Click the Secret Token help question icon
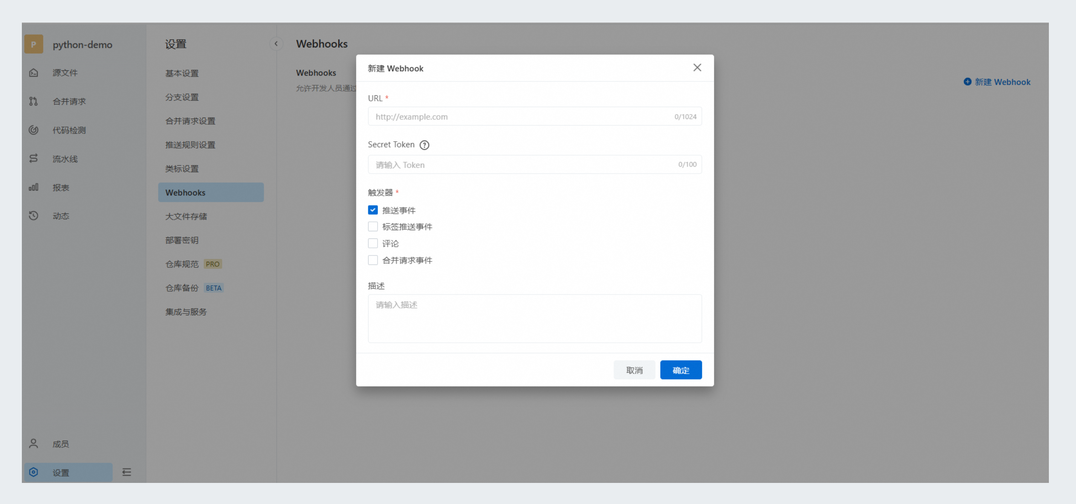The width and height of the screenshot is (1076, 504). coord(424,145)
